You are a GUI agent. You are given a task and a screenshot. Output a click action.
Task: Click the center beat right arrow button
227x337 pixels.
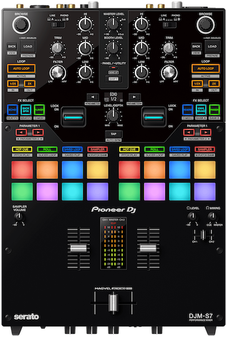tap(135, 97)
